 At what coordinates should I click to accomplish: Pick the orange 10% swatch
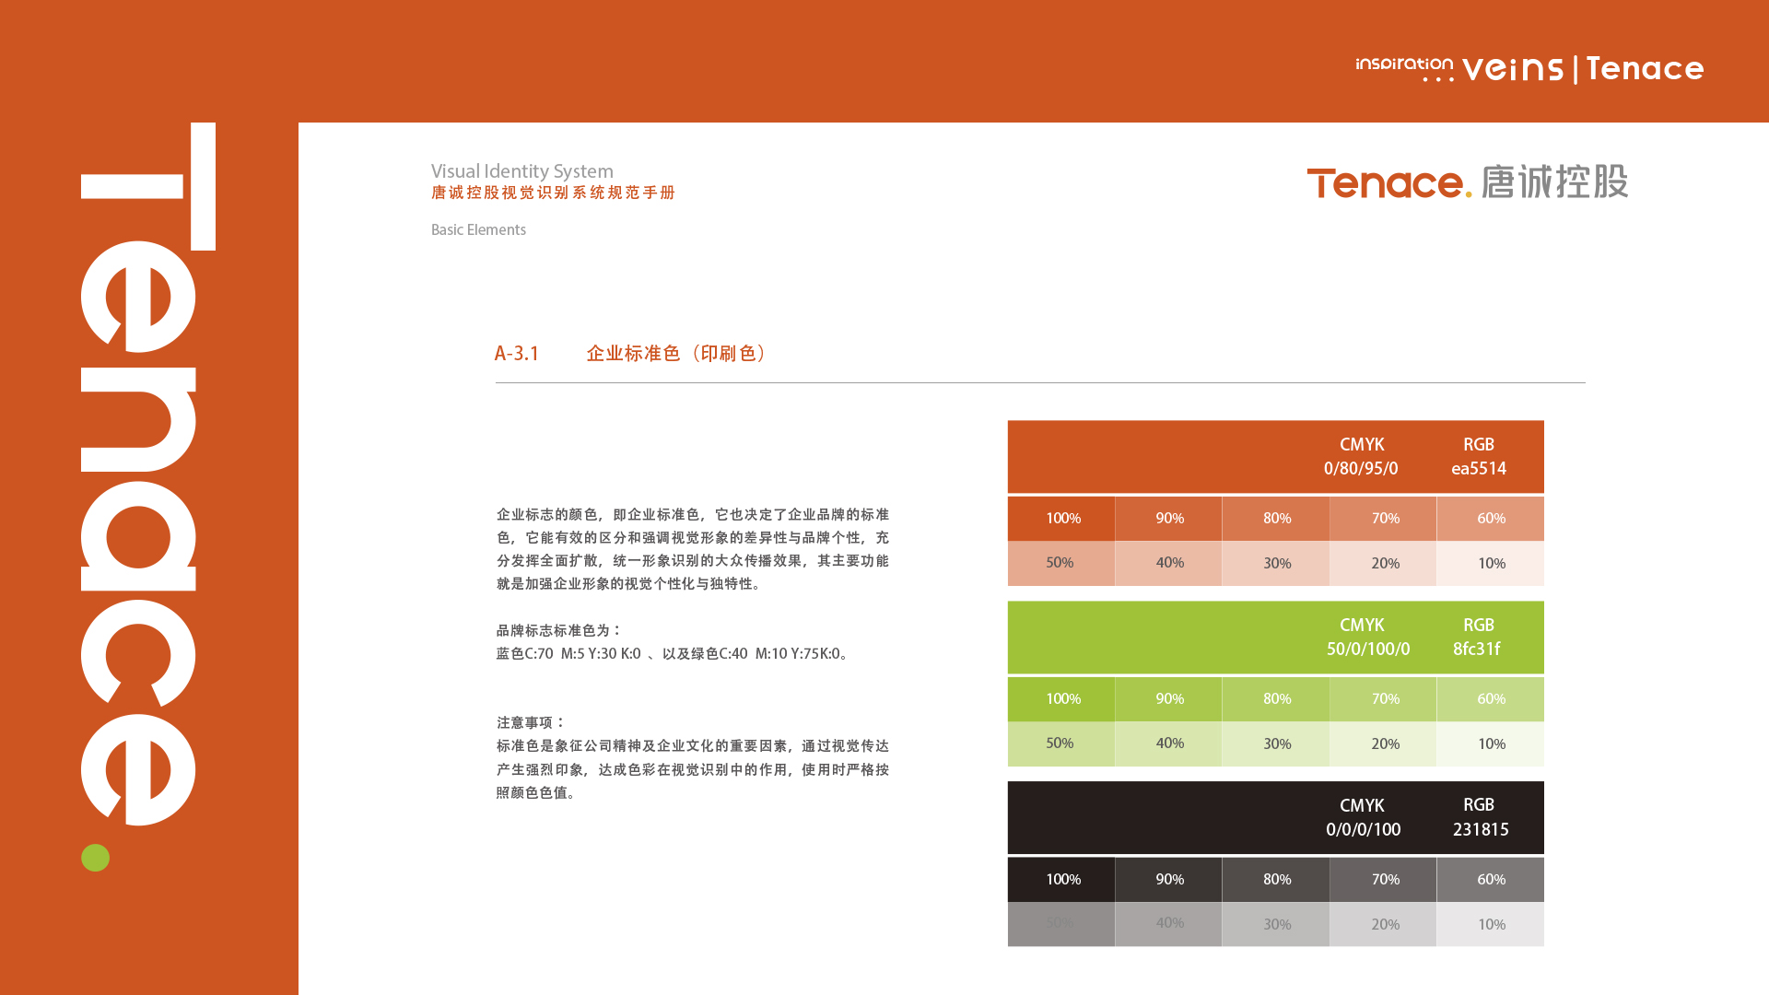1491,563
